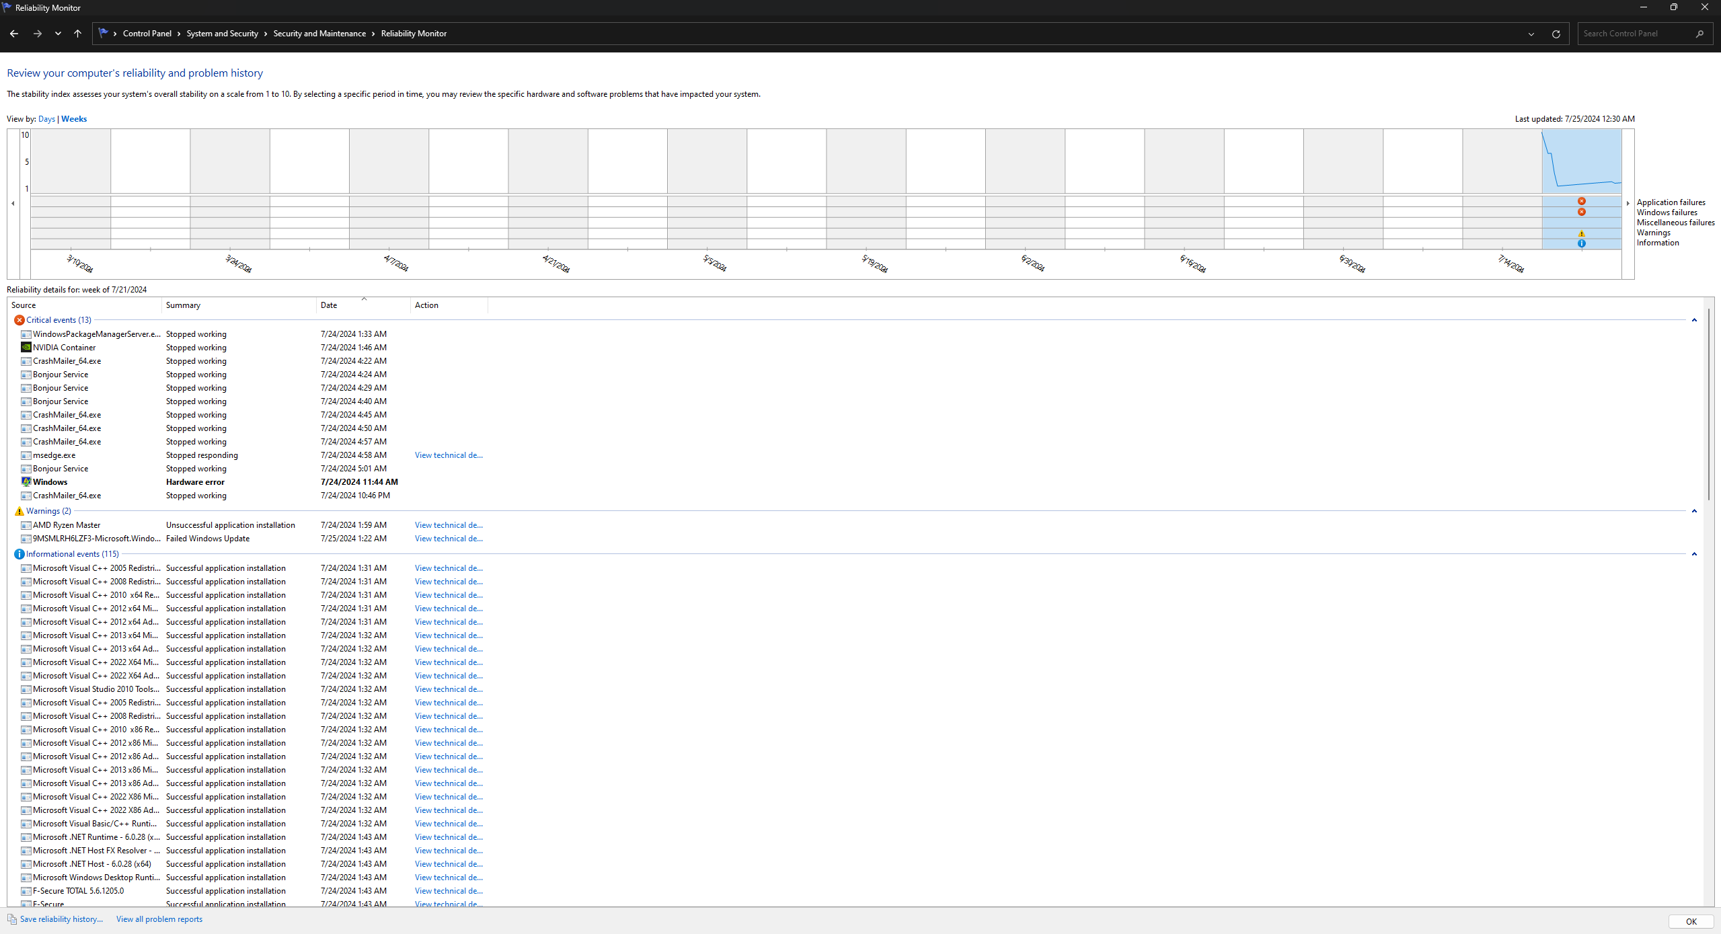Open the address bar history dropdown
Viewport: 1721px width, 934px height.
point(1531,34)
